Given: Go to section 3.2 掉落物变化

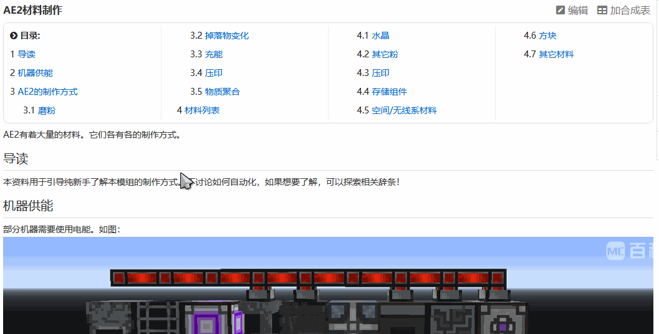Looking at the screenshot, I should point(226,36).
